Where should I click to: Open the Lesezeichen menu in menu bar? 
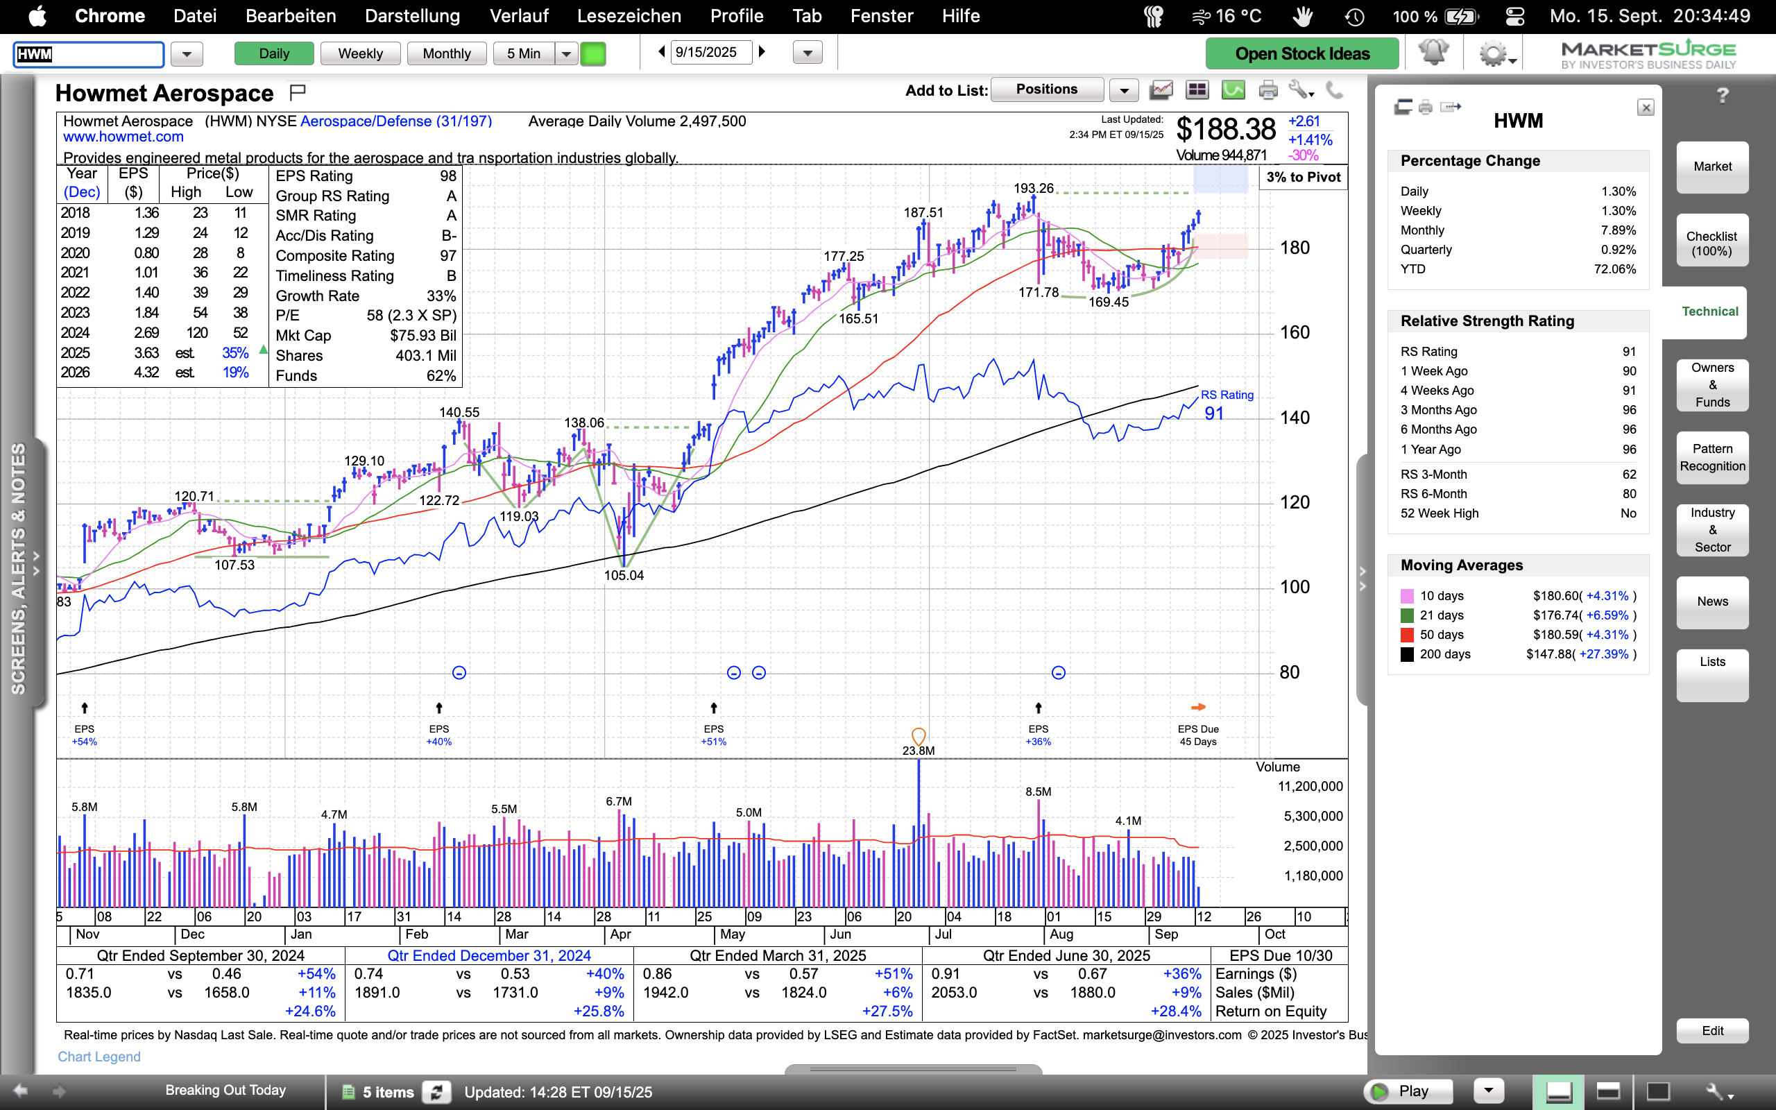[x=629, y=16]
